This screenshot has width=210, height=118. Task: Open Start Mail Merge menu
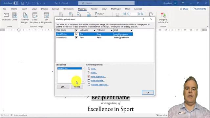tap(25, 18)
